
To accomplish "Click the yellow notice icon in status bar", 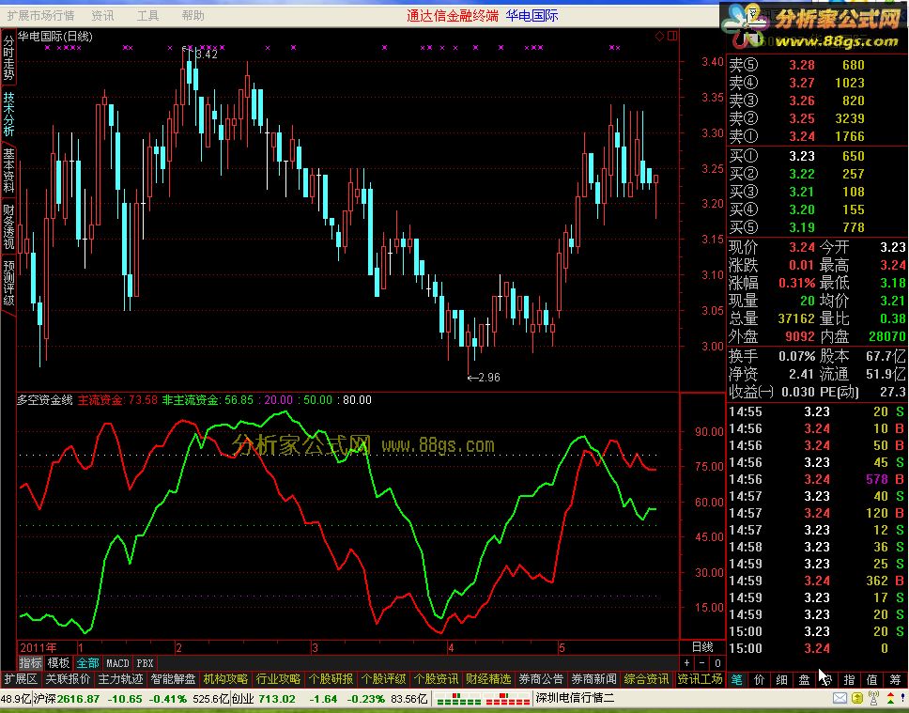I will click(x=857, y=699).
